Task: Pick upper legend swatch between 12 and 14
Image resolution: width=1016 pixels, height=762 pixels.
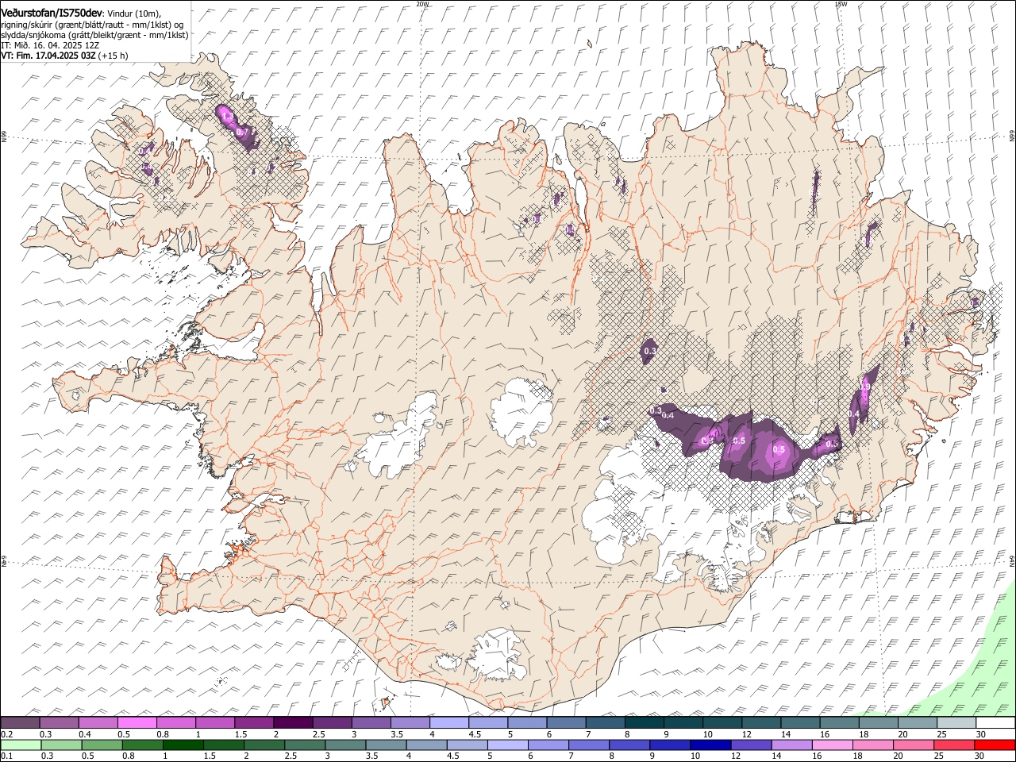Action: coord(760,723)
